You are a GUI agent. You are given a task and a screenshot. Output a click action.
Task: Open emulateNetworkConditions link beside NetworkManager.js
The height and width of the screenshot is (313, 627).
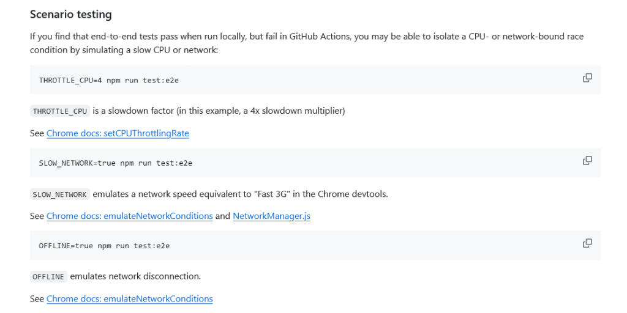point(129,216)
